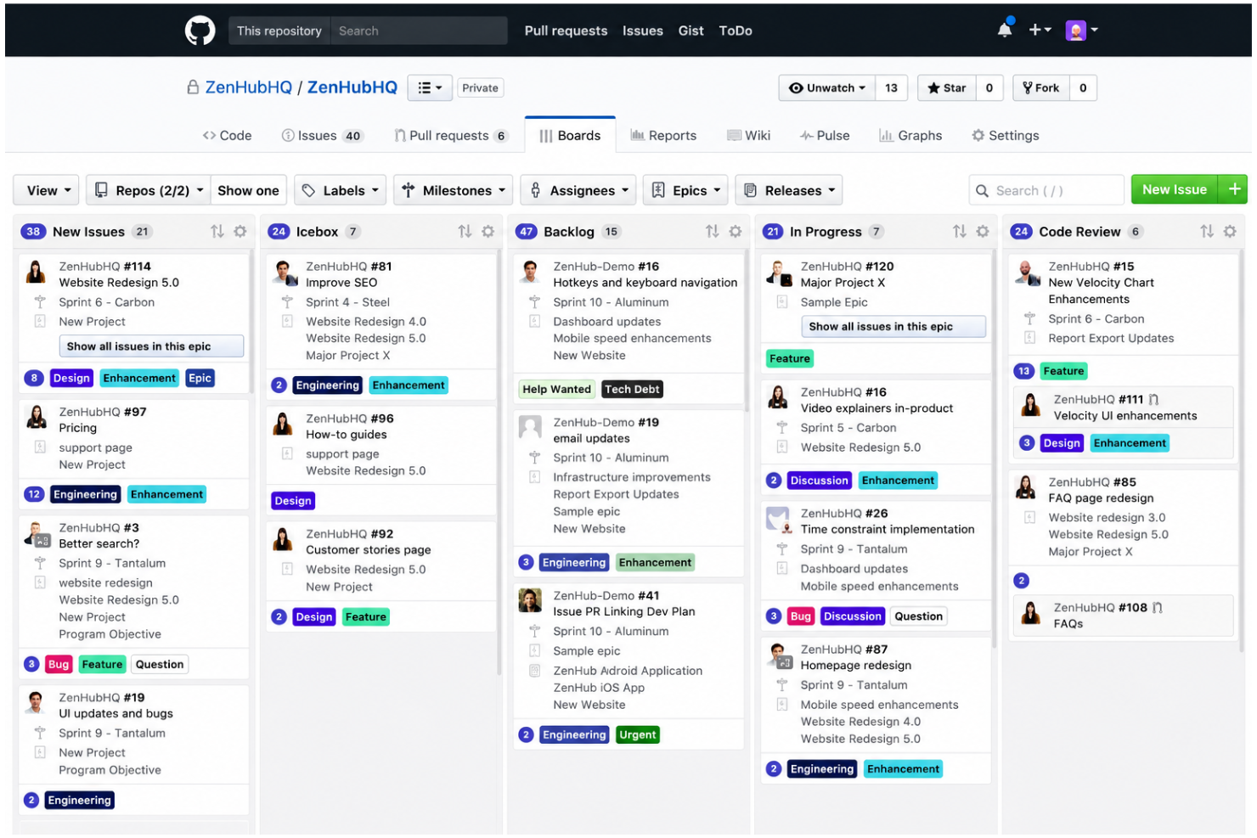Fork the repository
The width and height of the screenshot is (1257, 838).
[1040, 87]
